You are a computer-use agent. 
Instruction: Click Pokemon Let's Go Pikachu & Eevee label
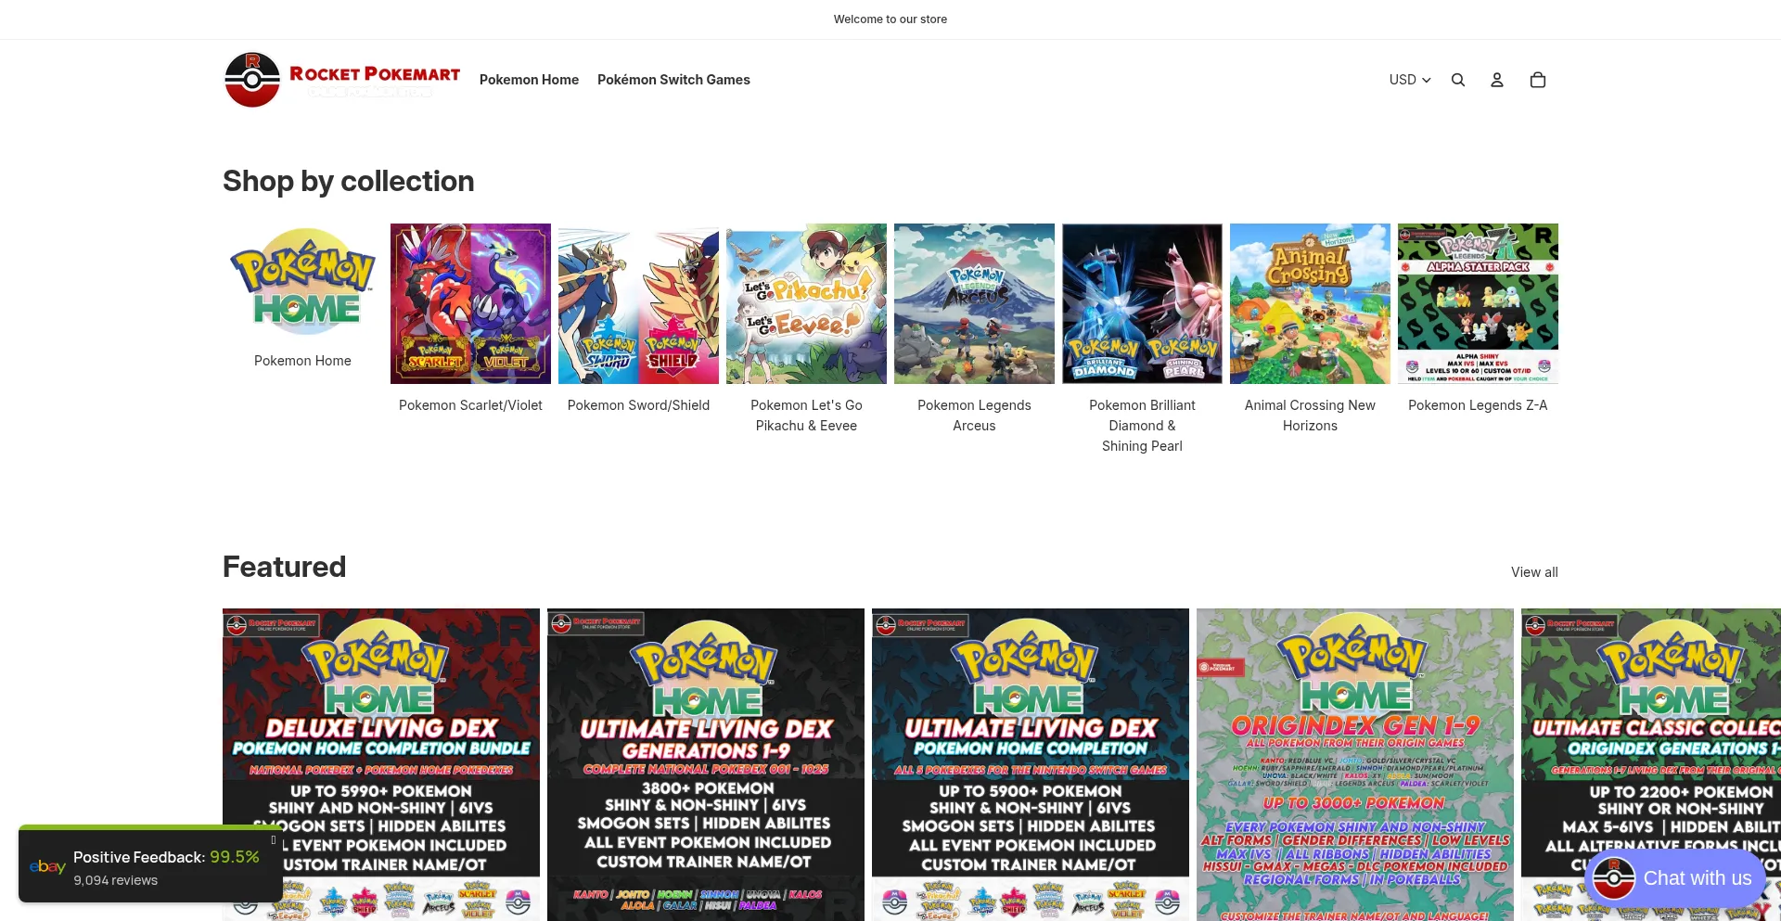click(x=806, y=416)
